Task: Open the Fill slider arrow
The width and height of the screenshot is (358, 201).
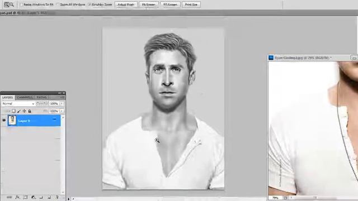Action: click(x=62, y=111)
